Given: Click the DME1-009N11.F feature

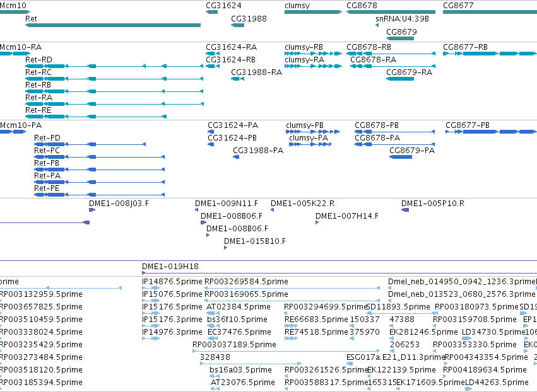Looking at the screenshot, I should click(197, 210).
